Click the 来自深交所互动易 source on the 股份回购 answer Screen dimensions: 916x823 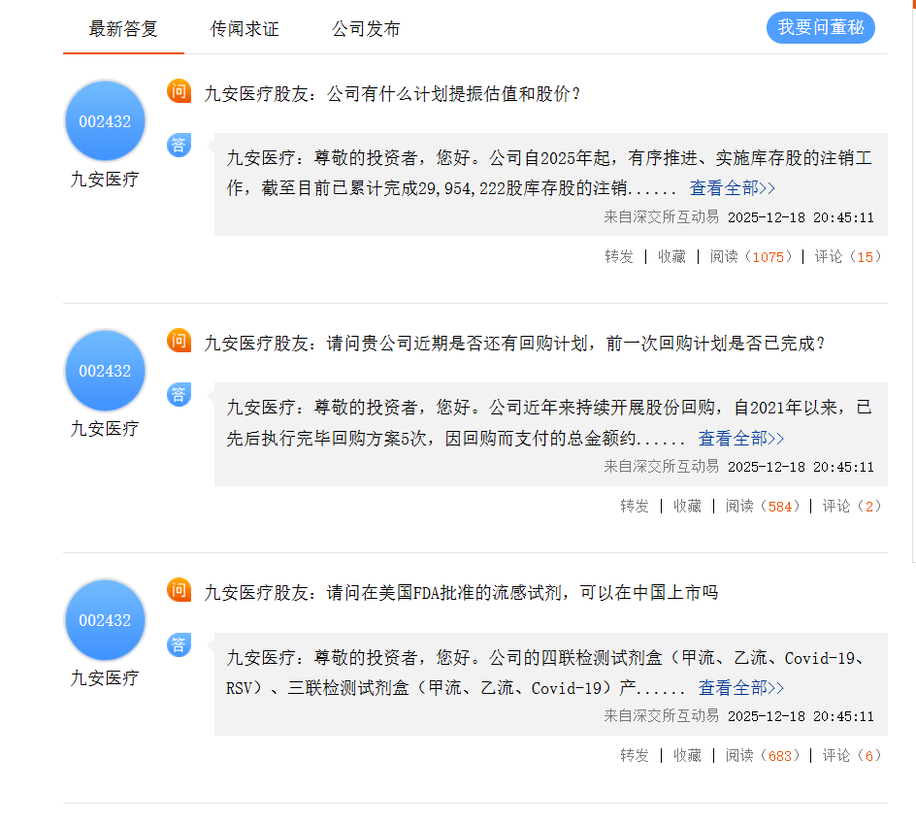click(662, 467)
